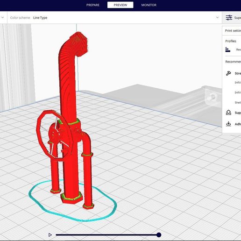Click the Adhesion download-style icon
This screenshot has height=241, width=241.
(x=228, y=124)
